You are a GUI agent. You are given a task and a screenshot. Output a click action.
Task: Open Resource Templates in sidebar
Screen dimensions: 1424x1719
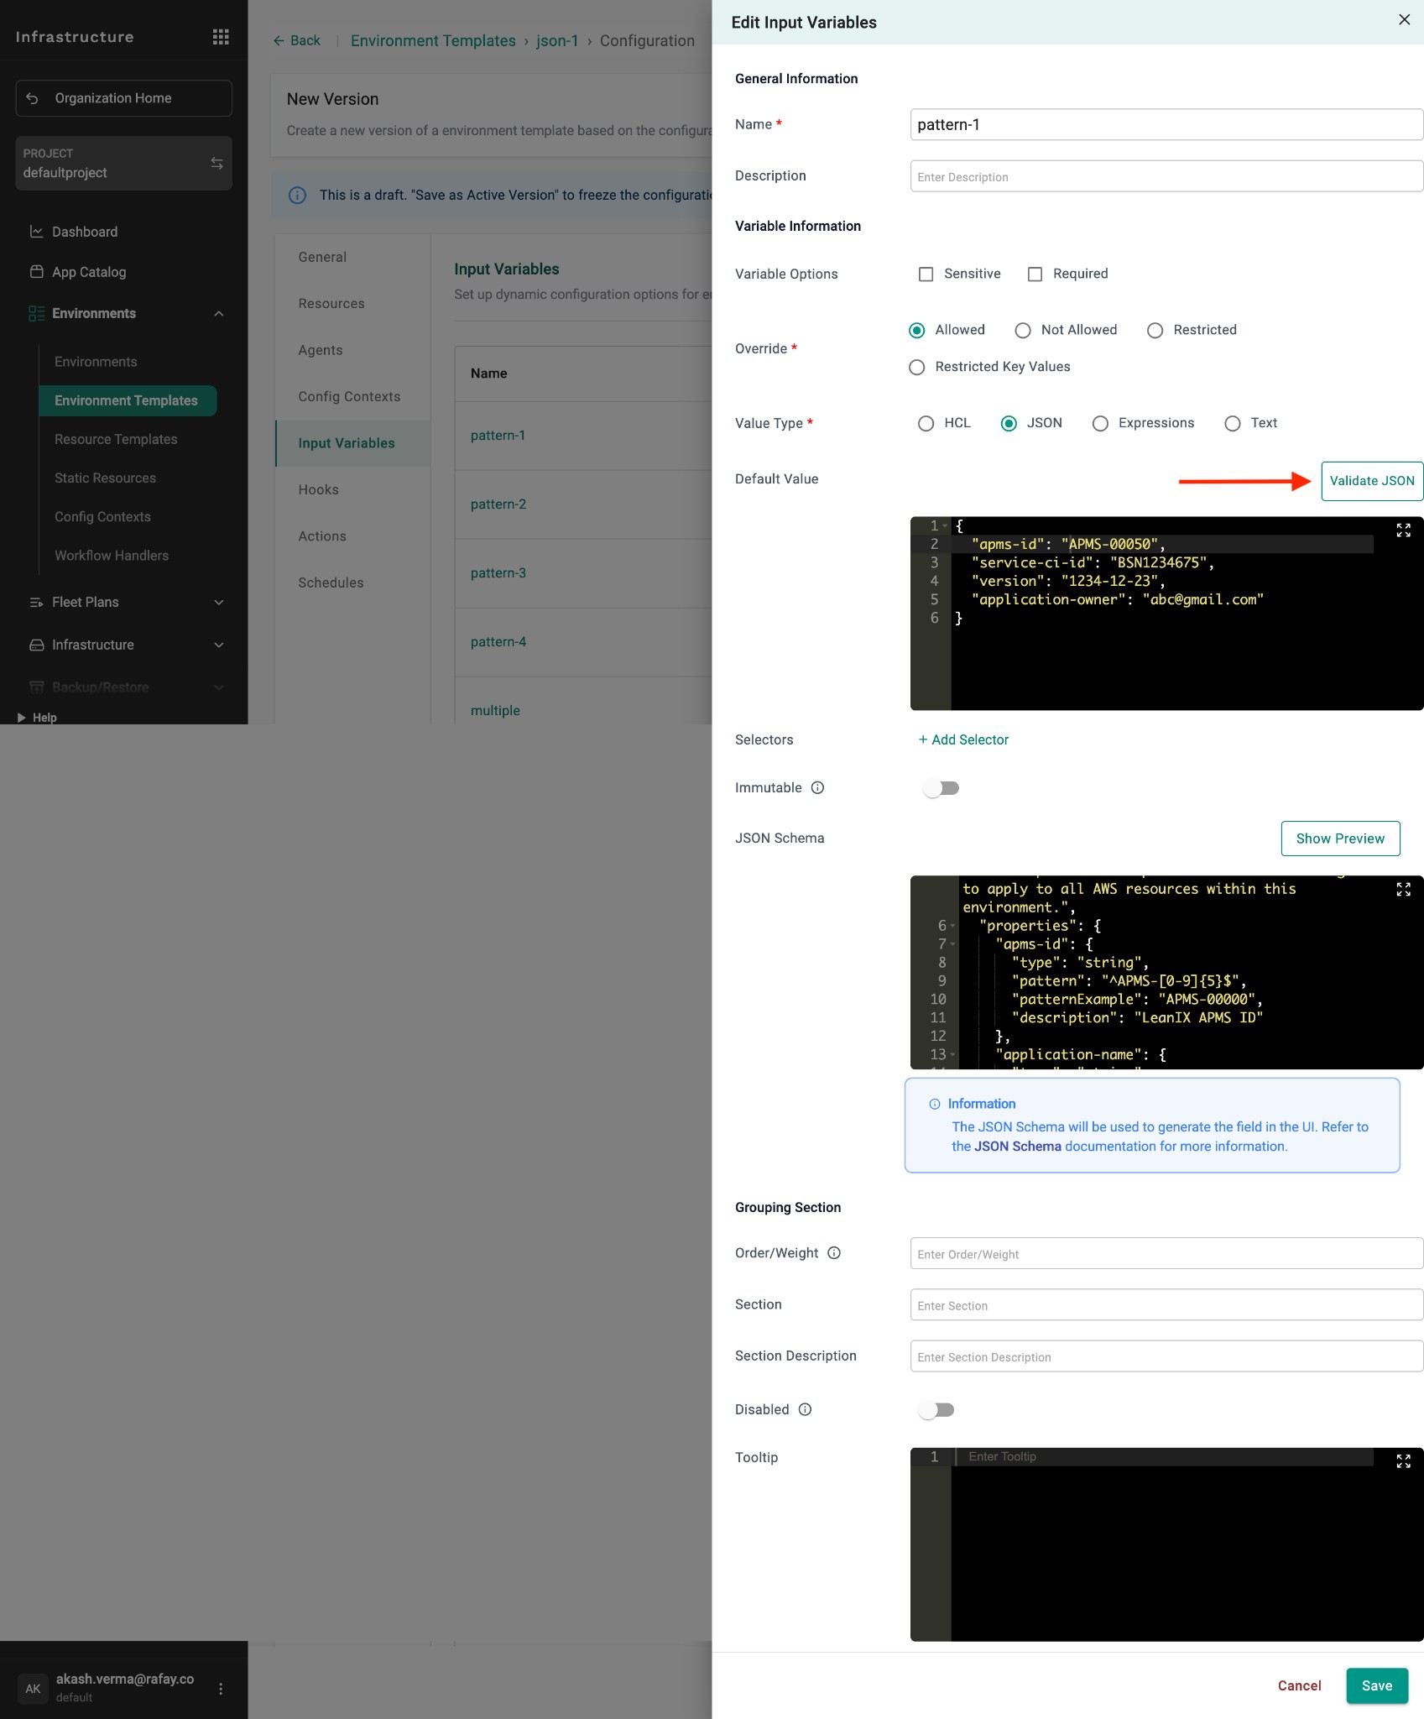pos(116,439)
